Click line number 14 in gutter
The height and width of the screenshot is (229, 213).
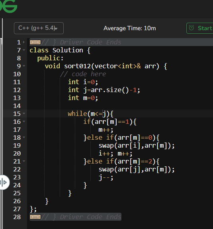(17, 106)
